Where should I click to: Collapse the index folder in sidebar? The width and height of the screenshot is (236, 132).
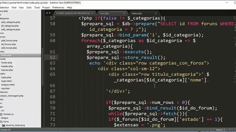(x=2, y=52)
